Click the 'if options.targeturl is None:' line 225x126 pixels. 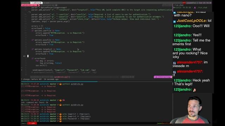[x=46, y=49]
